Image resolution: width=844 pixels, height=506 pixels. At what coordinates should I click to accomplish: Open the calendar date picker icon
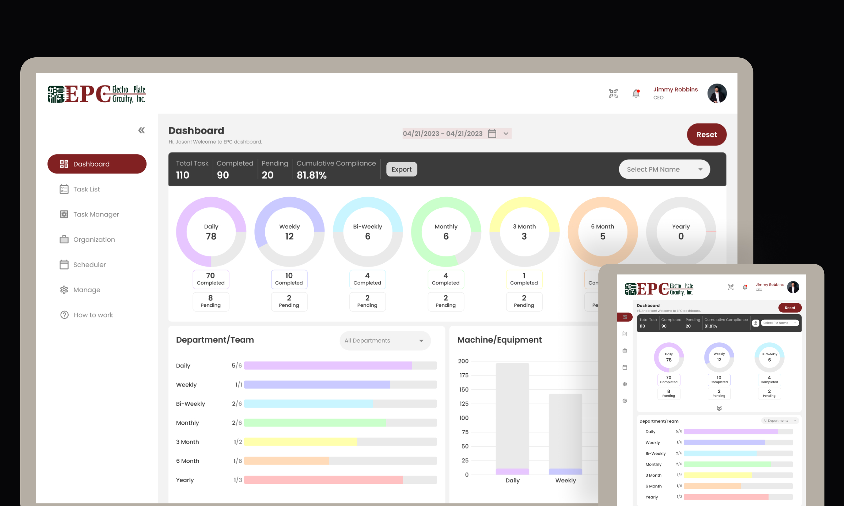click(492, 133)
